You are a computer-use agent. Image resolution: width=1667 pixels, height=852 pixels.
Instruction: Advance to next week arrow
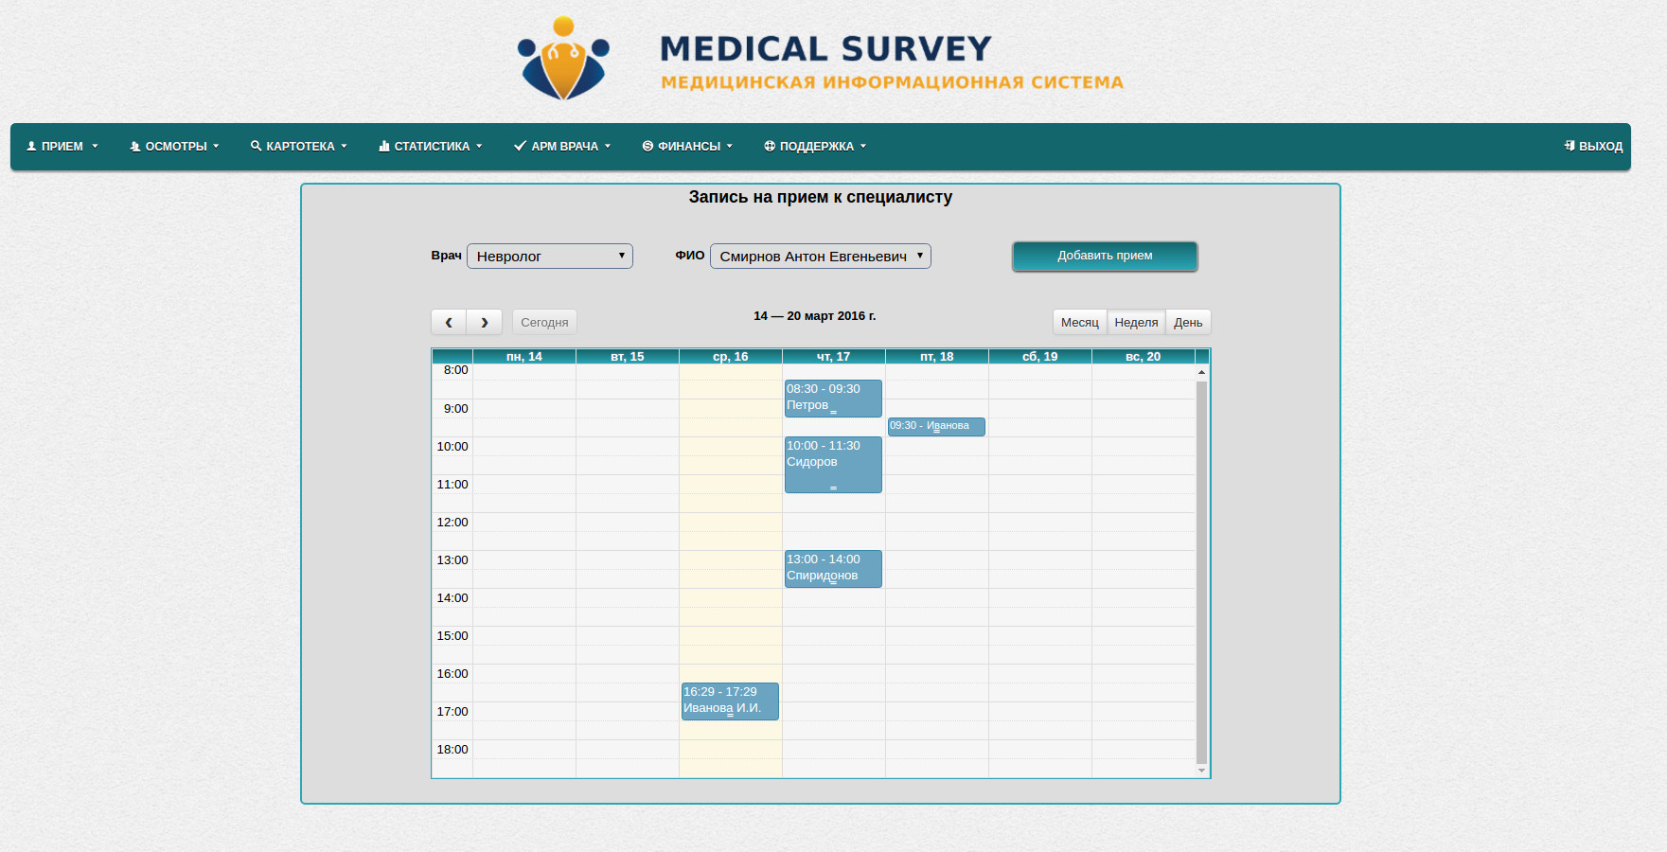pyautogui.click(x=484, y=323)
